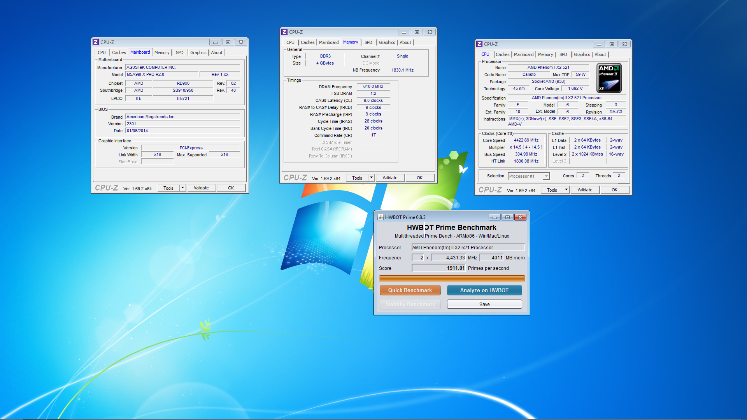
Task: Click the CPU-Z logo icon in Memory window title
Action: [284, 32]
